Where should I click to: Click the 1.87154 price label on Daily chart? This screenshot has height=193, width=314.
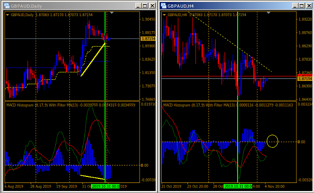point(148,39)
